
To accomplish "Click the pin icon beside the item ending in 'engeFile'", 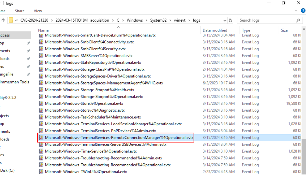I will (x=28, y=74).
